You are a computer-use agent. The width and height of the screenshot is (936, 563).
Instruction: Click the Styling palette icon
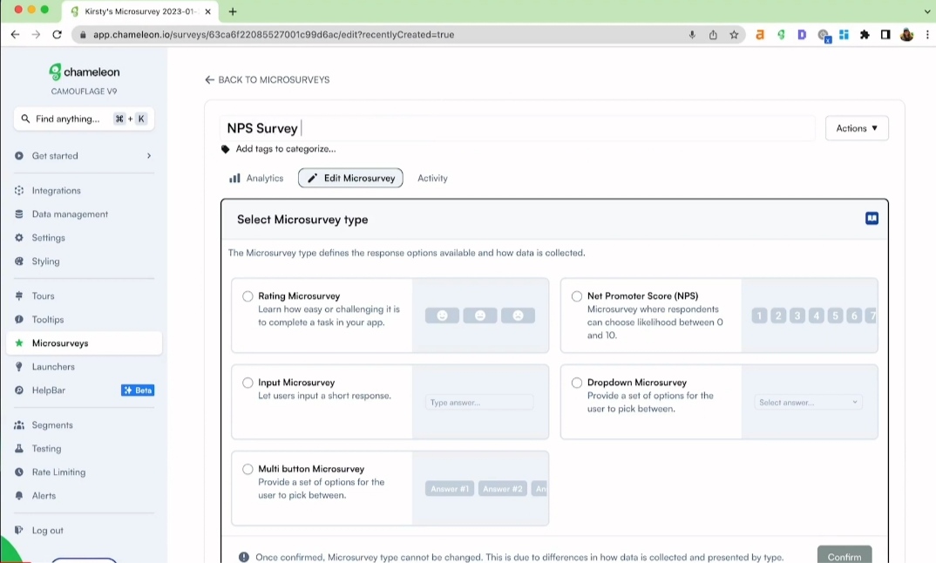pos(19,261)
